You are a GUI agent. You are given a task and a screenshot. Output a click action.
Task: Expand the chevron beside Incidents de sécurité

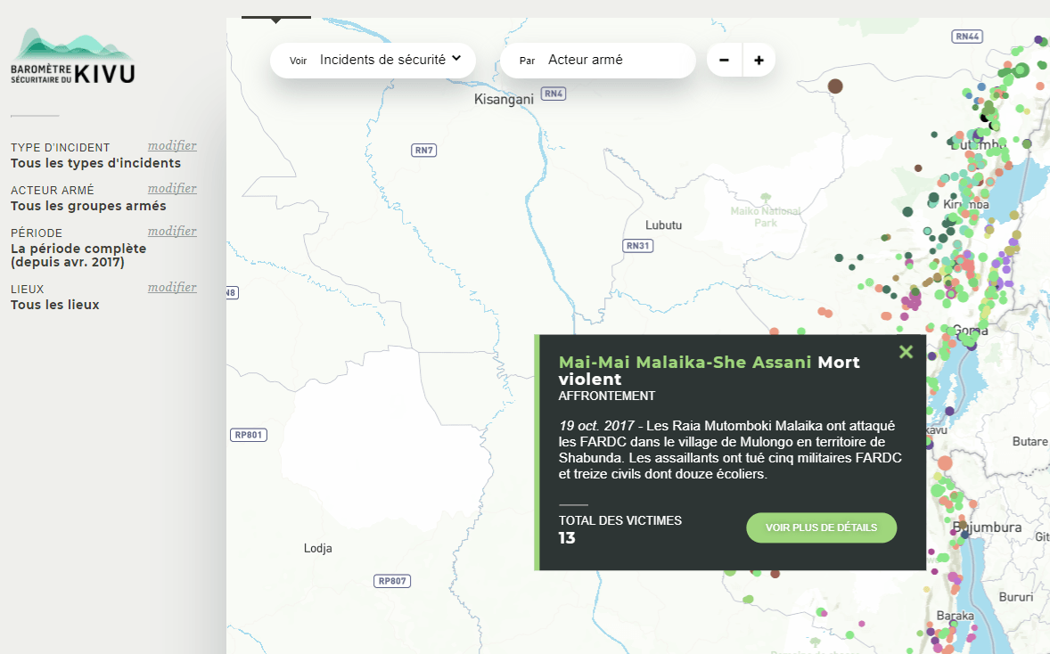458,60
